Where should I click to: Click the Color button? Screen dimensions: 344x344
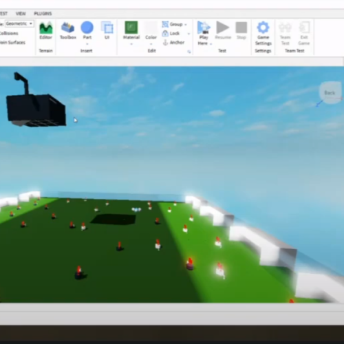click(151, 30)
